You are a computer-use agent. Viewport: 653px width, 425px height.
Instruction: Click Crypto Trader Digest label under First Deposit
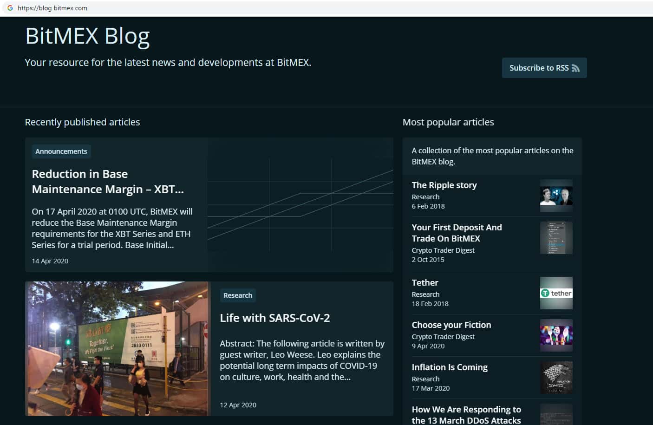443,250
